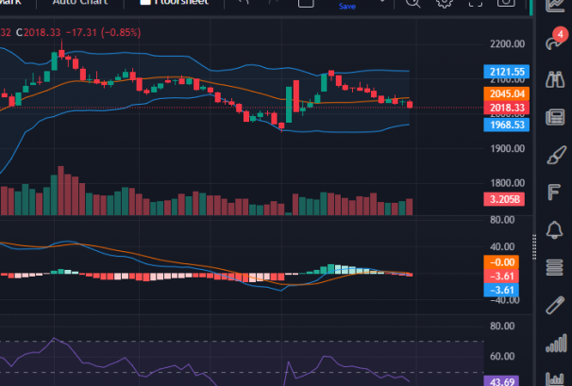The image size is (572, 386).
Task: Click the tallest red volume bar
Action: (61, 191)
